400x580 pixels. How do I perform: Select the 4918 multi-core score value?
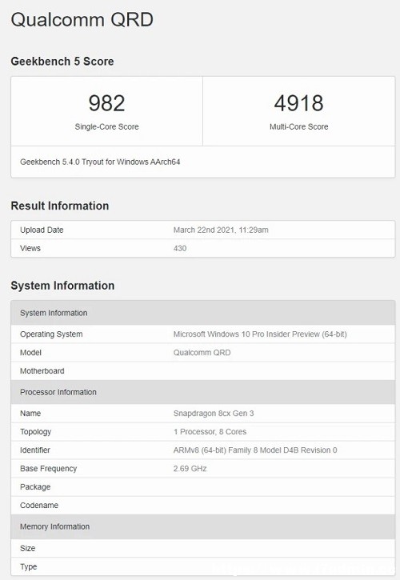click(298, 103)
